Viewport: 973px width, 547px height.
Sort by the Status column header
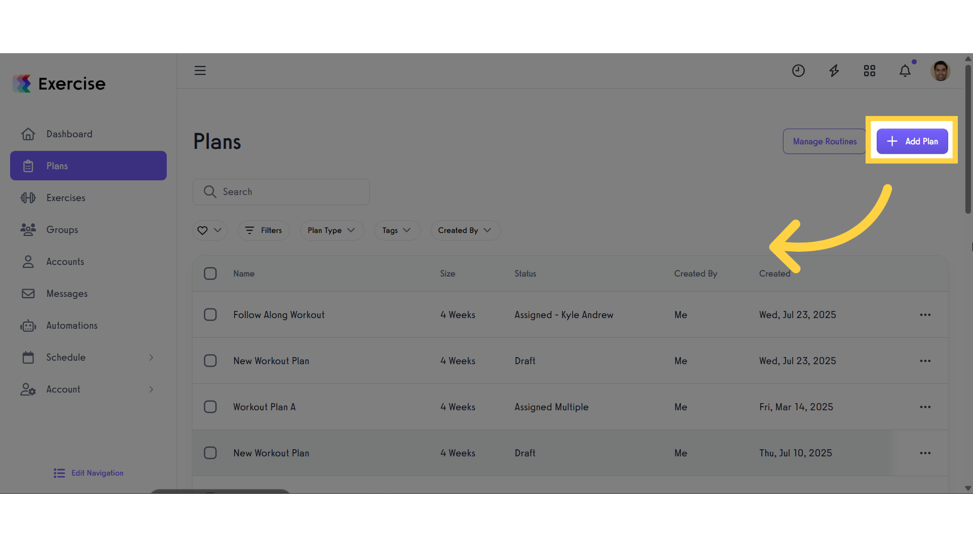point(525,273)
